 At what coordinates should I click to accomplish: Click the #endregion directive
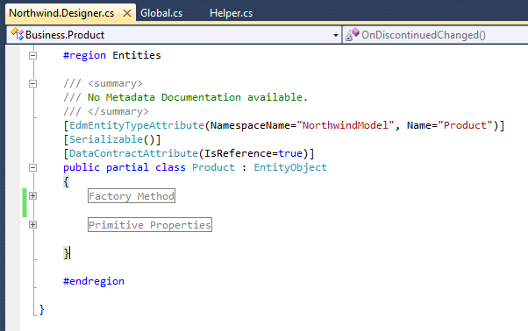pos(94,281)
